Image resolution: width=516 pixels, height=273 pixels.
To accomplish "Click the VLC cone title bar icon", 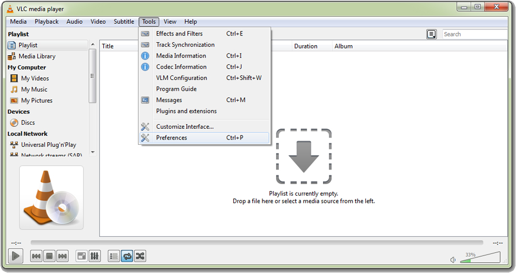I will [10, 9].
